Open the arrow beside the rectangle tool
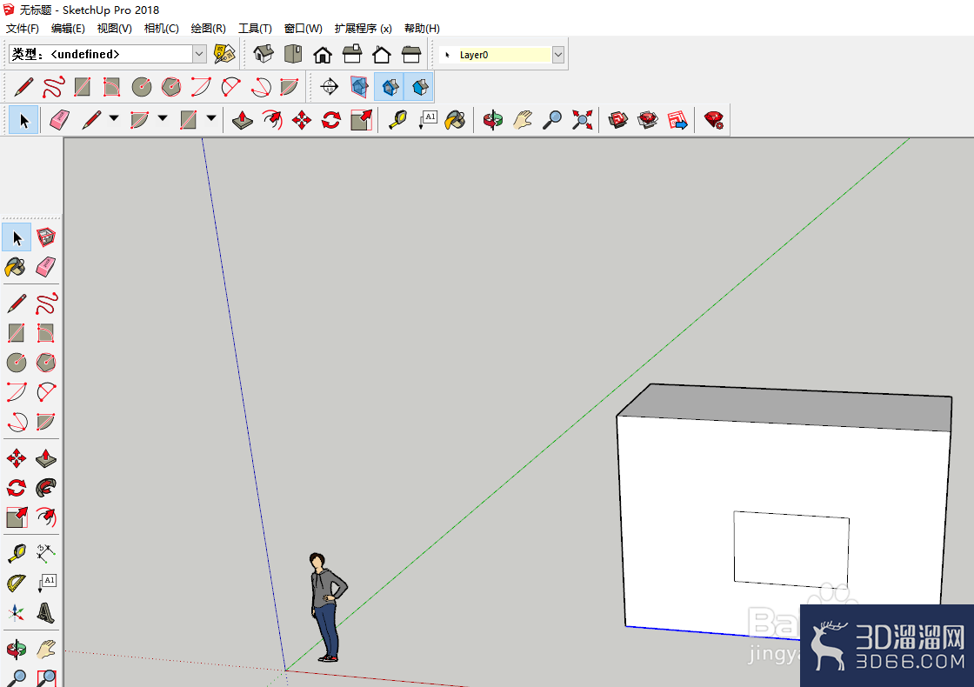974x687 pixels. 211,118
